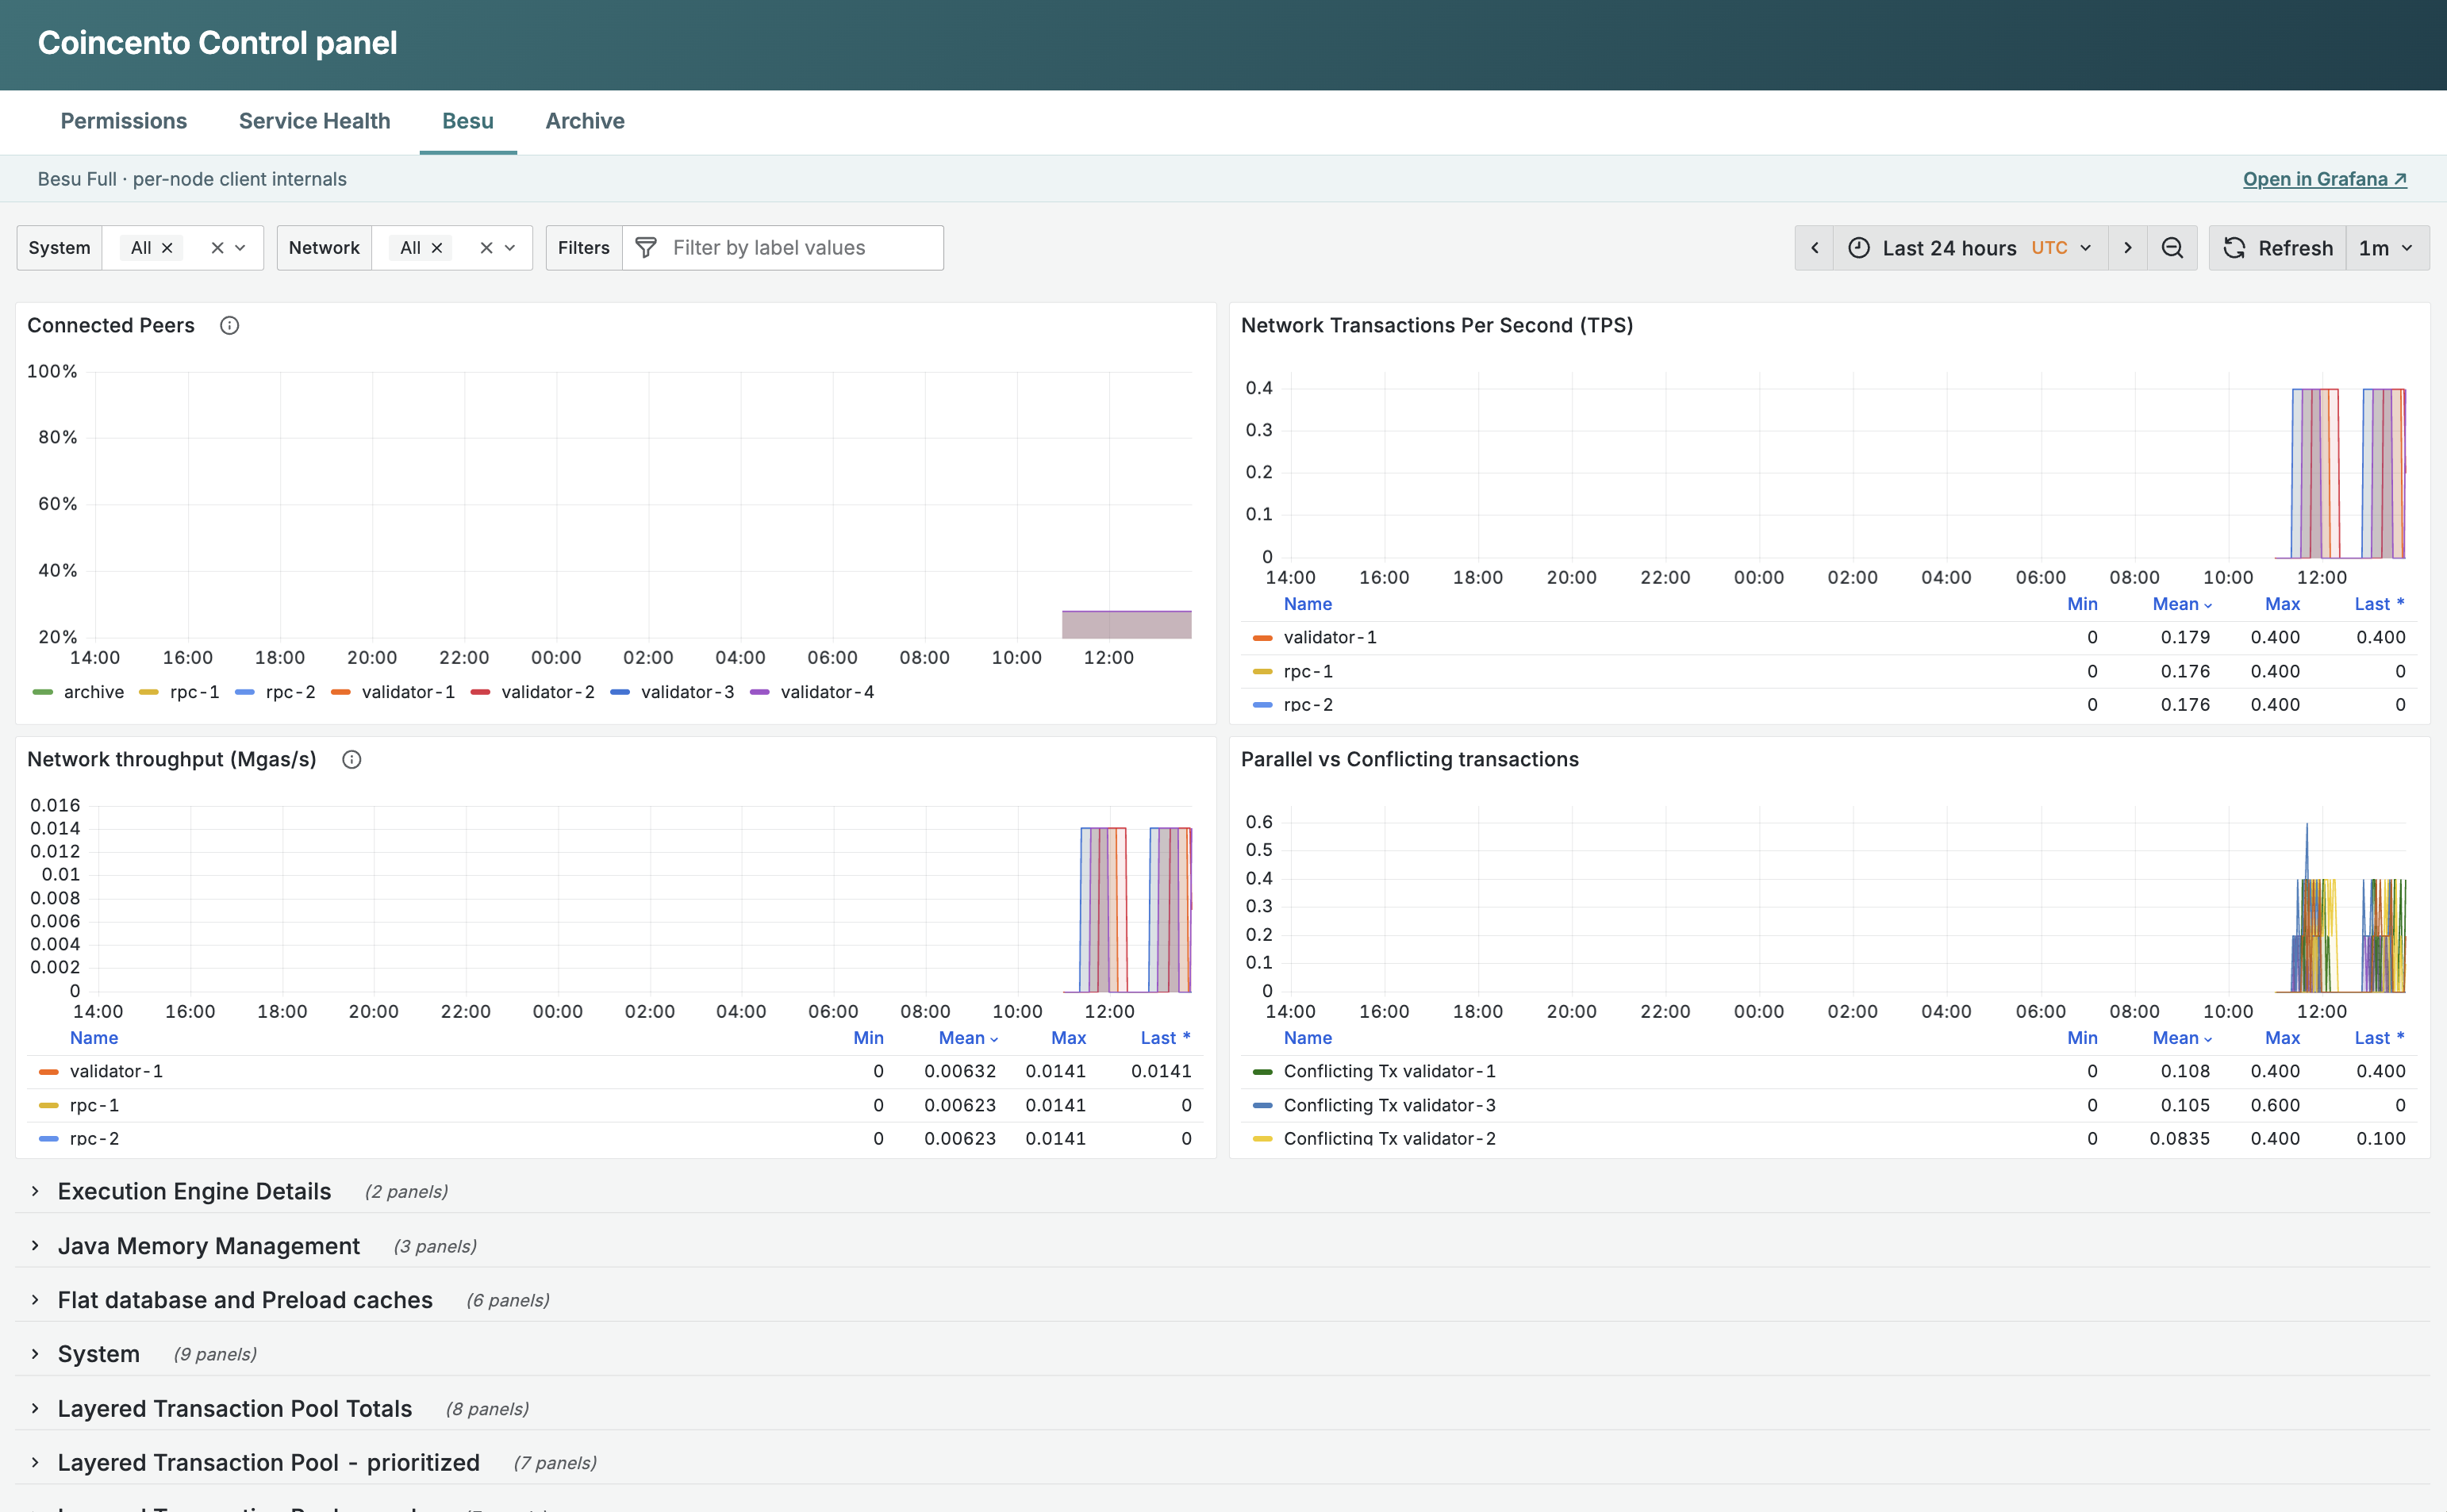This screenshot has height=1512, width=2447.
Task: Expand the Java Memory Management row
Action: click(x=208, y=1246)
